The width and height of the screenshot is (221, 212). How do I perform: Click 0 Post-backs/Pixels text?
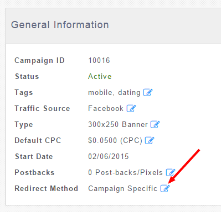[126, 172]
